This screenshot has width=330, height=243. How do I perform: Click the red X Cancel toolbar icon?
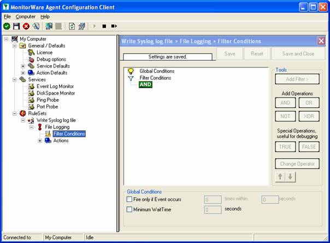pos(26,26)
